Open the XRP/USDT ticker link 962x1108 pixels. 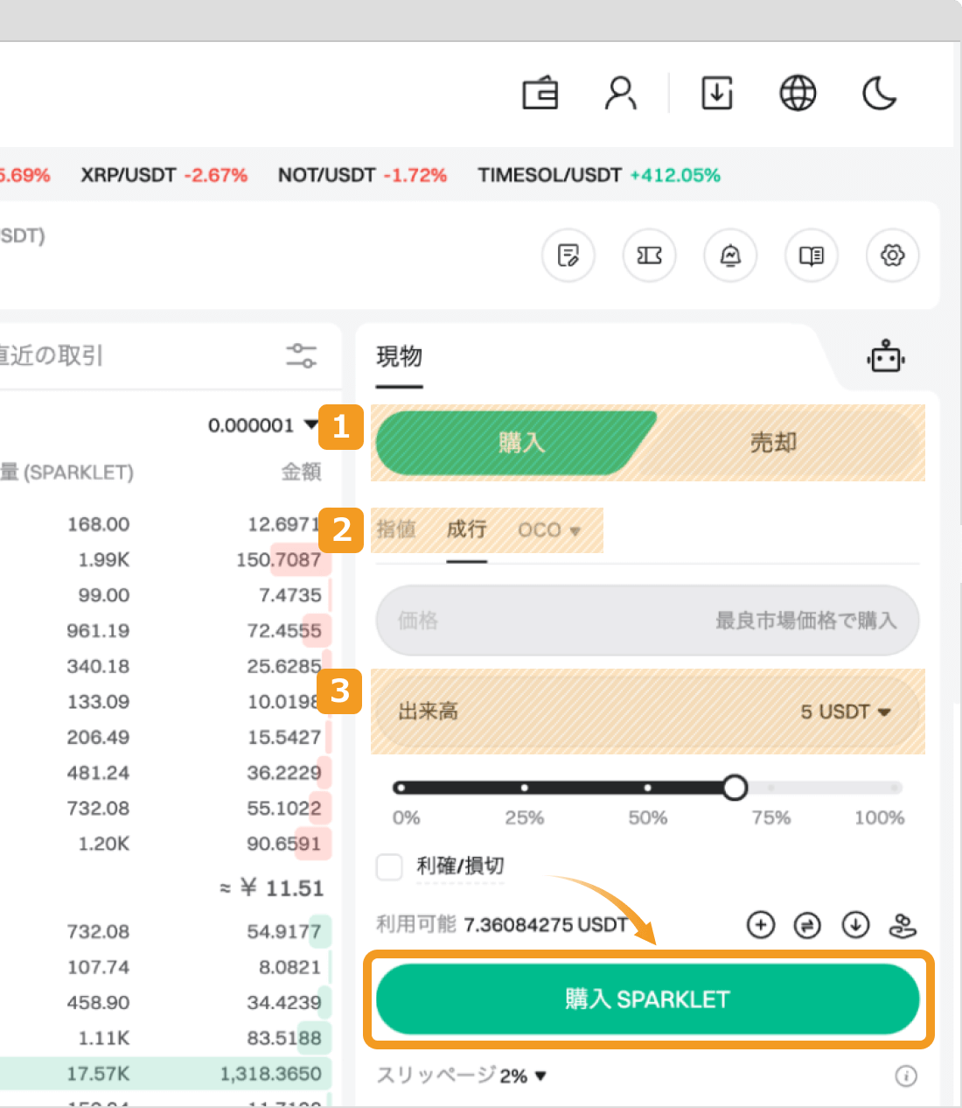164,175
